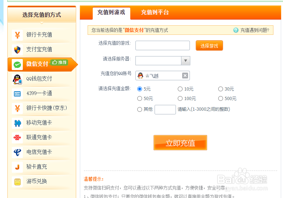Select the 30元 amount radio
The image size is (283, 198).
[x=220, y=89]
